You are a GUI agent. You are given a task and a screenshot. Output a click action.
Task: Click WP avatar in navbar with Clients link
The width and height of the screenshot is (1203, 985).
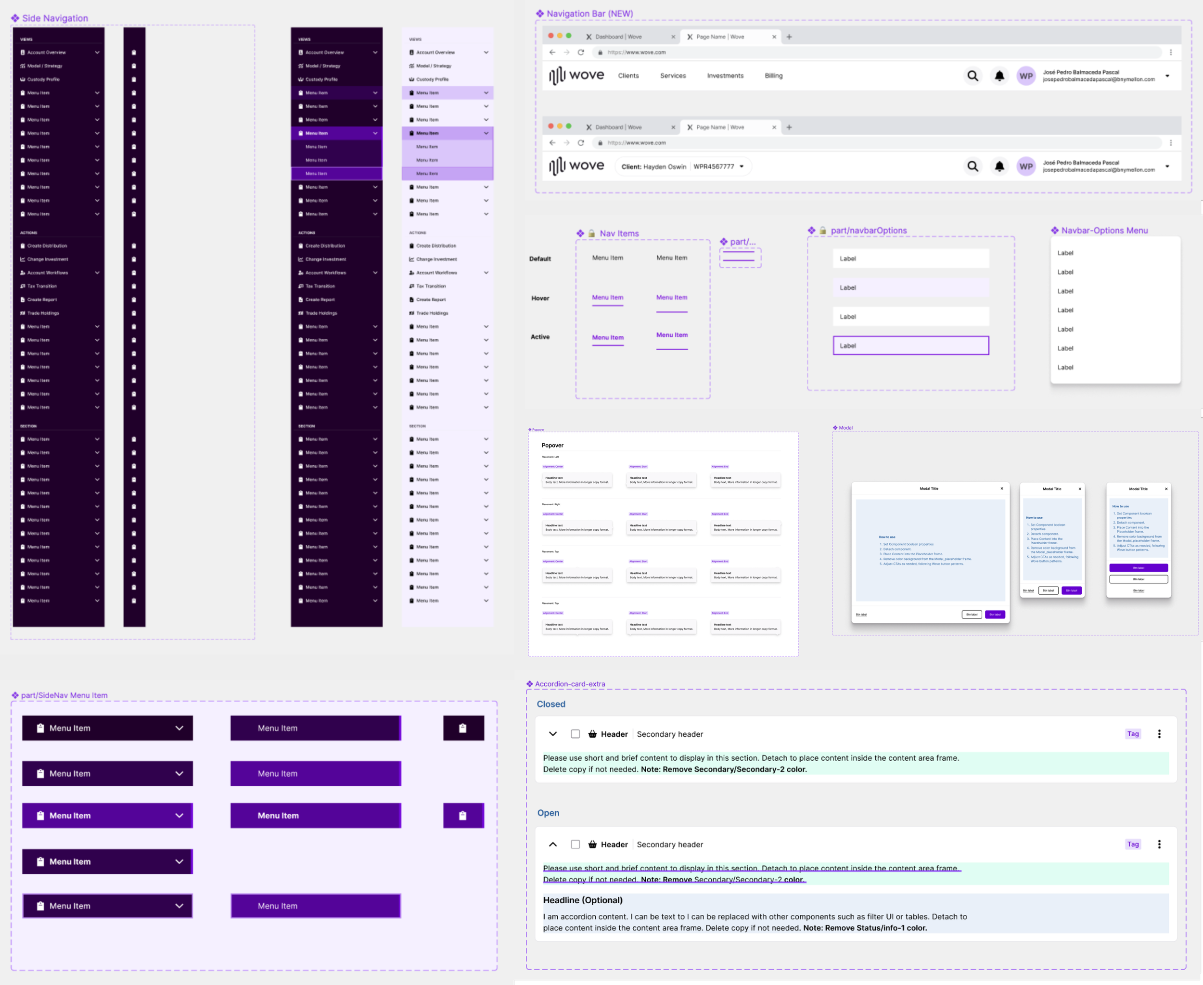click(x=1026, y=76)
